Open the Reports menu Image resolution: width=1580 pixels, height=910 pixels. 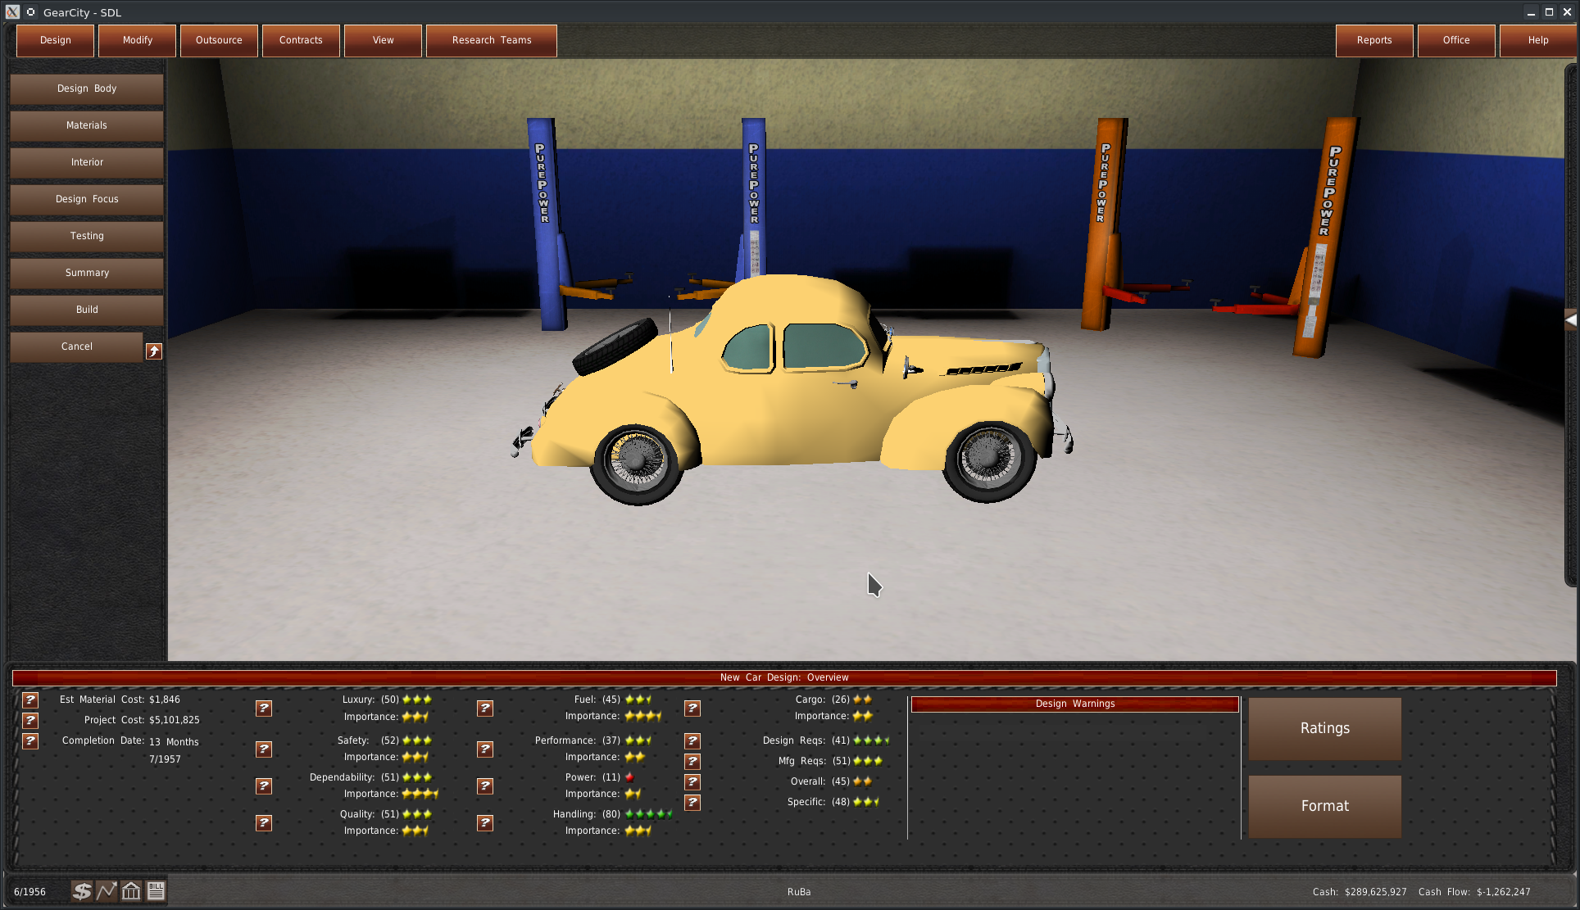point(1374,40)
